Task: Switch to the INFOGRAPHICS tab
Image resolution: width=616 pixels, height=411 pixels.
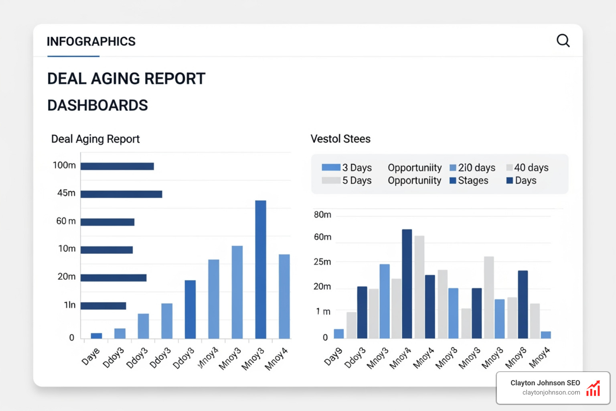Action: (x=91, y=41)
